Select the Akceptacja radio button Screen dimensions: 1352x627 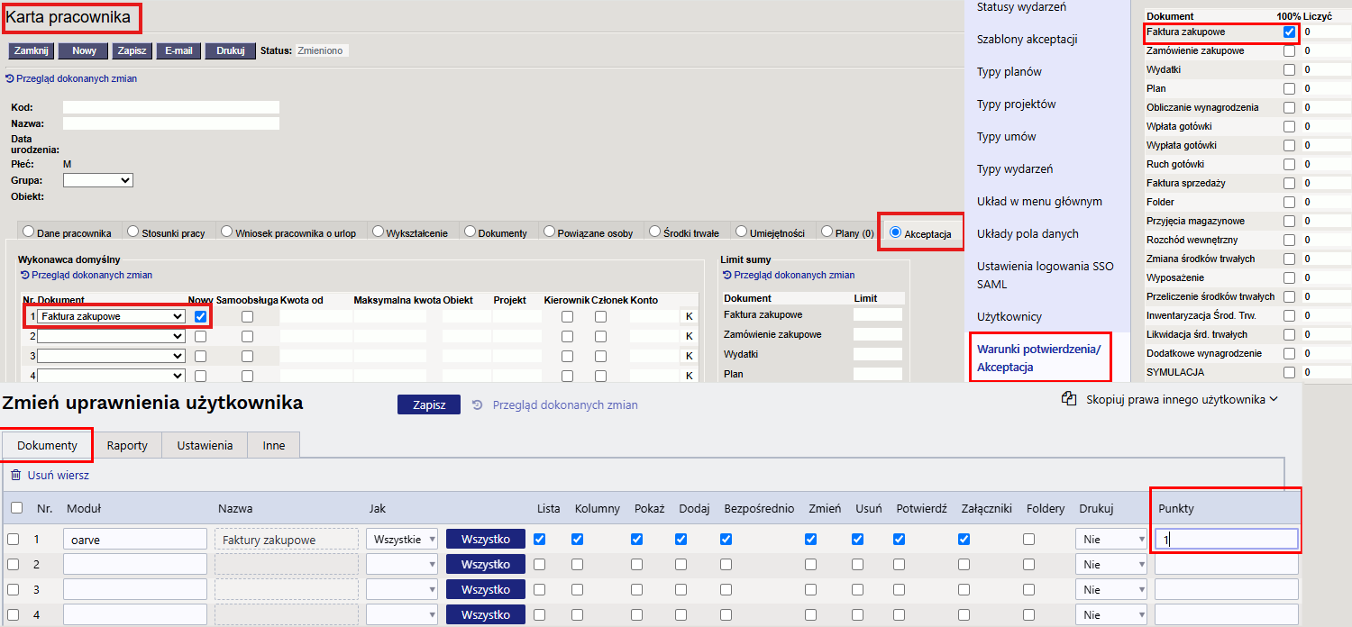click(895, 232)
